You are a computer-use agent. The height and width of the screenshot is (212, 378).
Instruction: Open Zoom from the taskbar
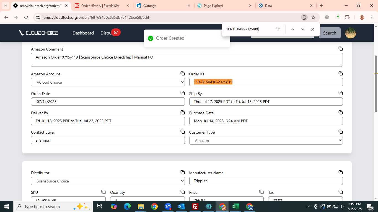point(168,206)
